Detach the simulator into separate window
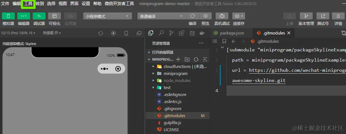 [x=139, y=33]
